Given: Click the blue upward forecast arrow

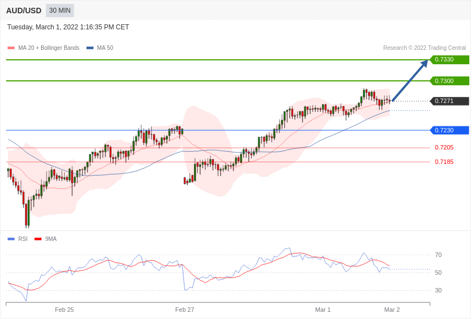Looking at the screenshot, I should pyautogui.click(x=410, y=80).
